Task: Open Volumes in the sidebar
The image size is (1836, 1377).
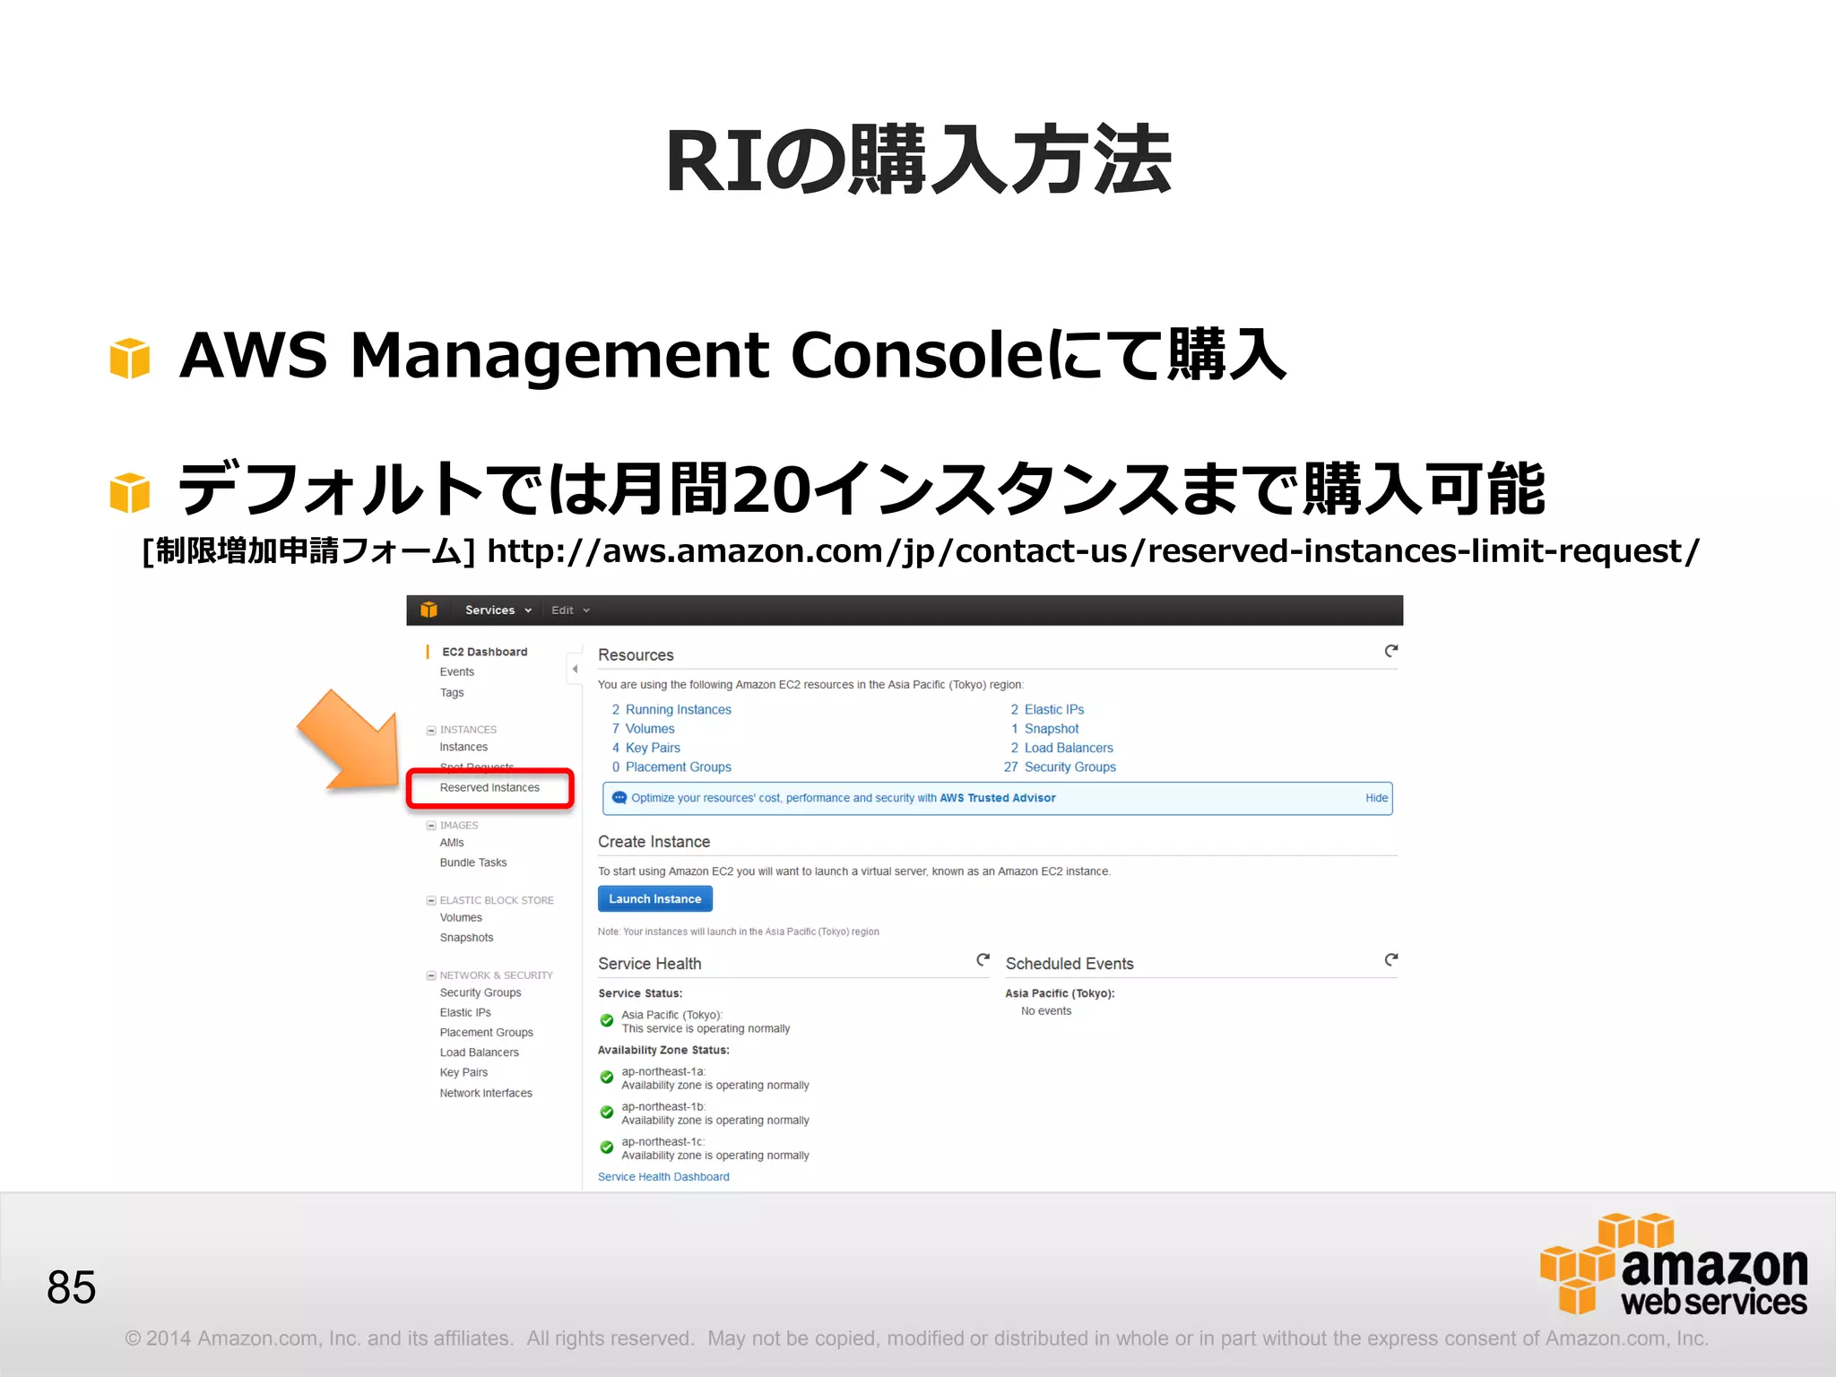Action: click(x=461, y=918)
